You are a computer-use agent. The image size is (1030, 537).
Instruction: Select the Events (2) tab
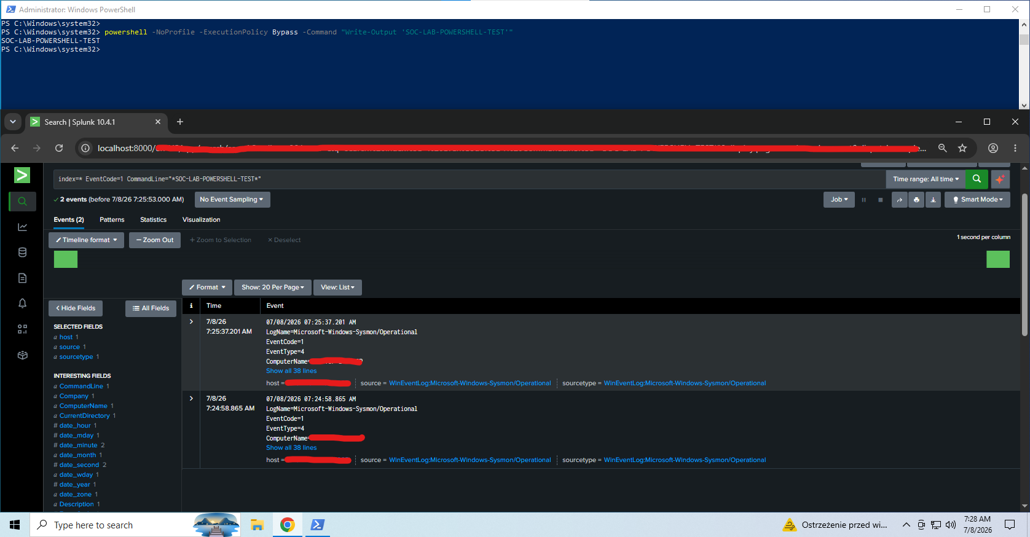[x=69, y=220]
